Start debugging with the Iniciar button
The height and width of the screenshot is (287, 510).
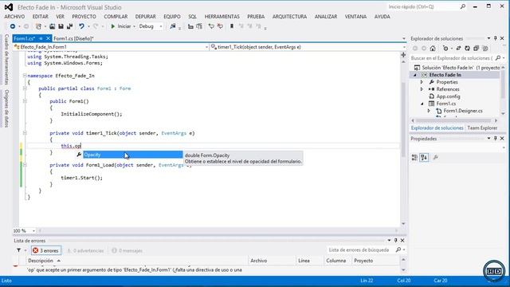120,26
